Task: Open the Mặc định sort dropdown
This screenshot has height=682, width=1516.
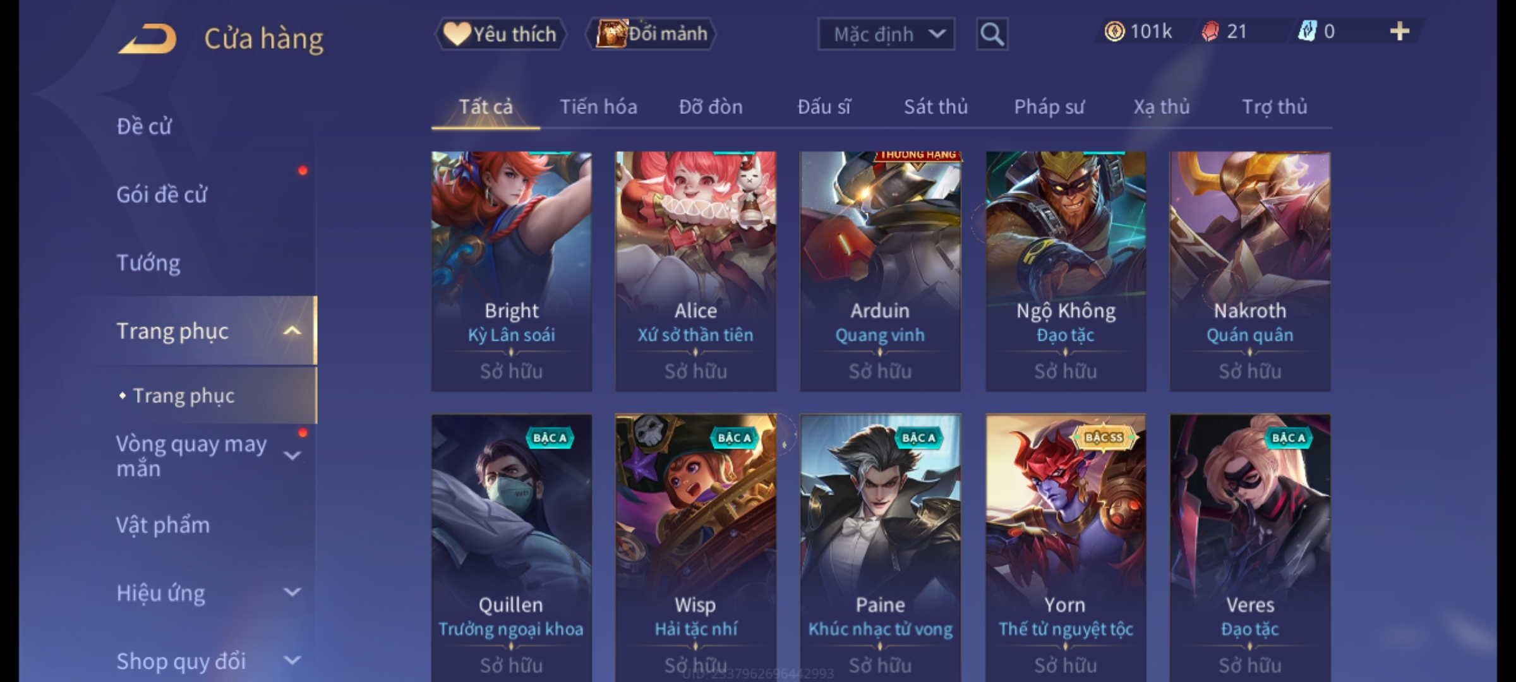Action: pos(886,34)
